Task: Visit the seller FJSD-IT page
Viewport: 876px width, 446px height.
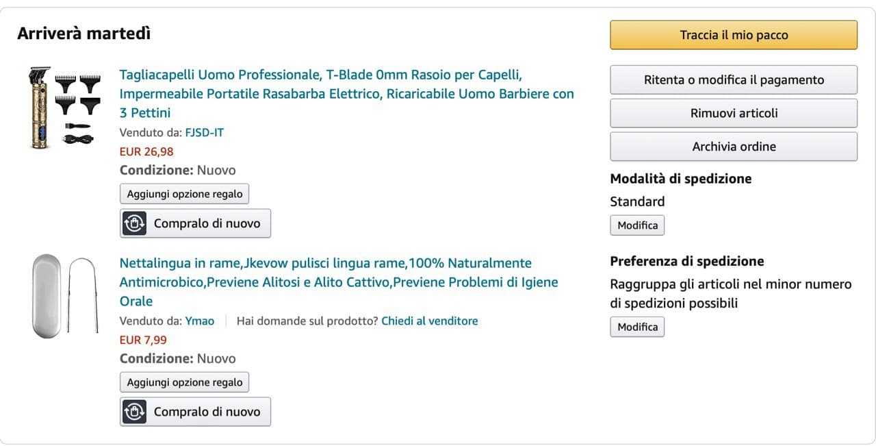Action: [204, 132]
